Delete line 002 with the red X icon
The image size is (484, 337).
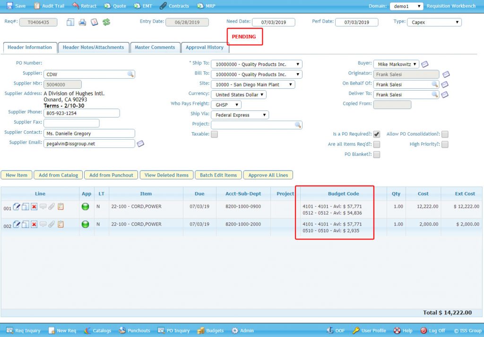point(33,225)
